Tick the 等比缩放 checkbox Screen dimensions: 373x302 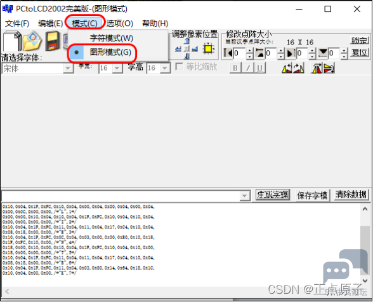click(179, 67)
